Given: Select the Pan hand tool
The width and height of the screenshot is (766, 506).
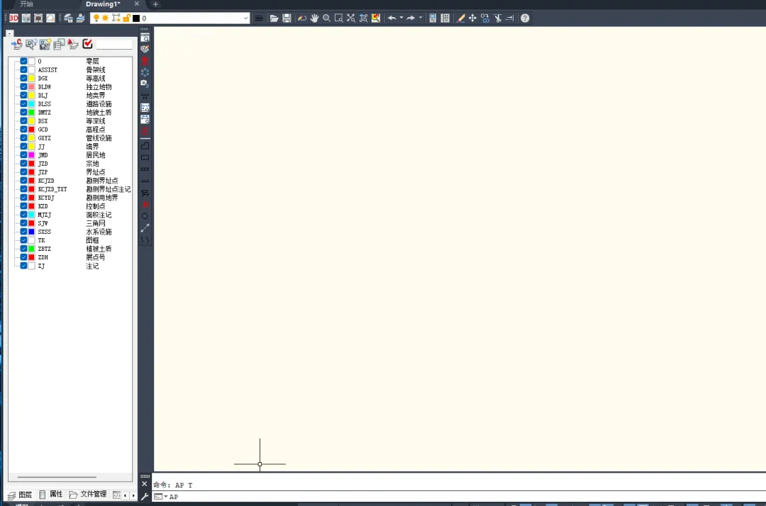Looking at the screenshot, I should pos(314,18).
